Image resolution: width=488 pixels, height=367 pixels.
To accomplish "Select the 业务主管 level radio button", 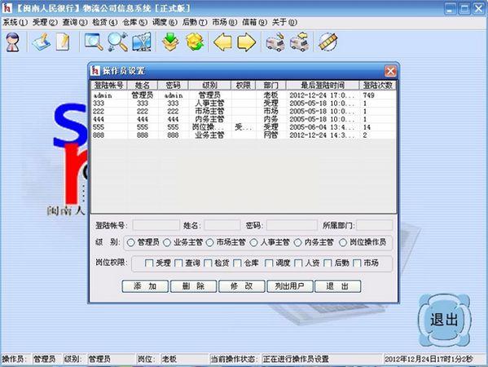I will (167, 242).
